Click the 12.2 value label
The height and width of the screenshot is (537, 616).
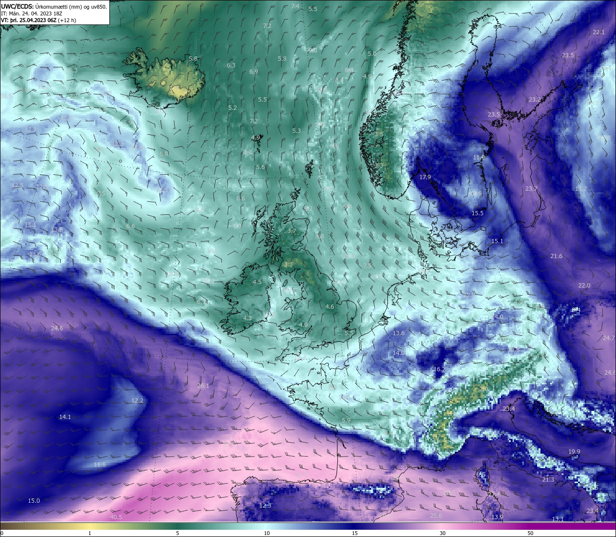(137, 401)
